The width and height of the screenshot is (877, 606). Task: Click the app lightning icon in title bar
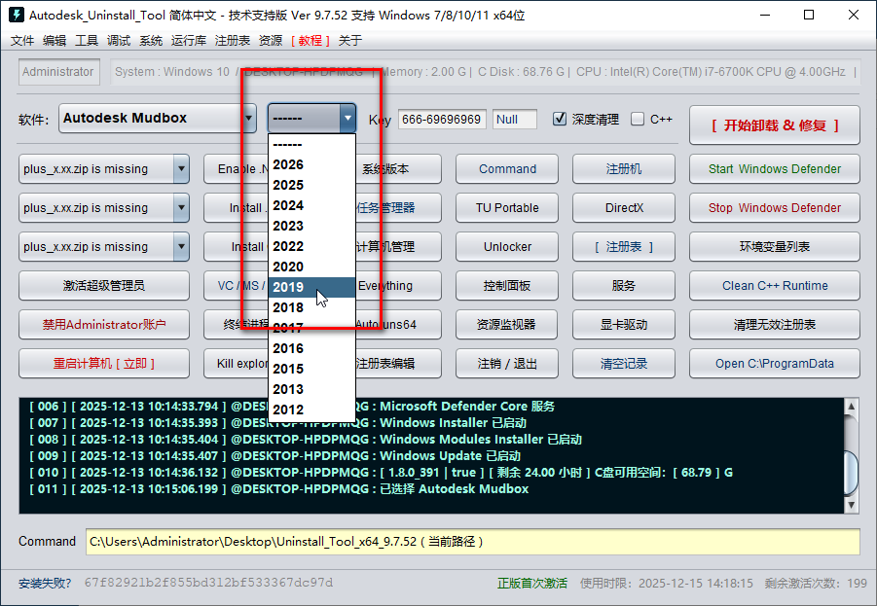click(x=17, y=15)
